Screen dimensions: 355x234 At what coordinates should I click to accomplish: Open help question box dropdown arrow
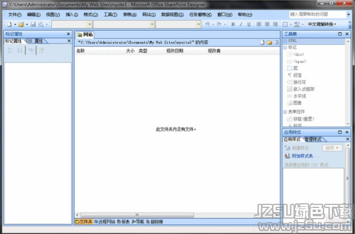(x=348, y=14)
